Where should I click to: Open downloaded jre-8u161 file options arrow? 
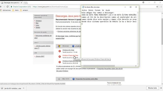click(24, 88)
